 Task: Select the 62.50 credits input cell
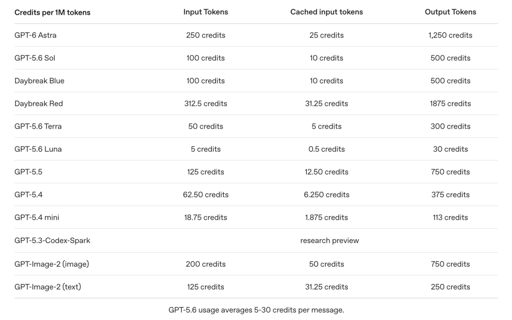click(x=205, y=195)
